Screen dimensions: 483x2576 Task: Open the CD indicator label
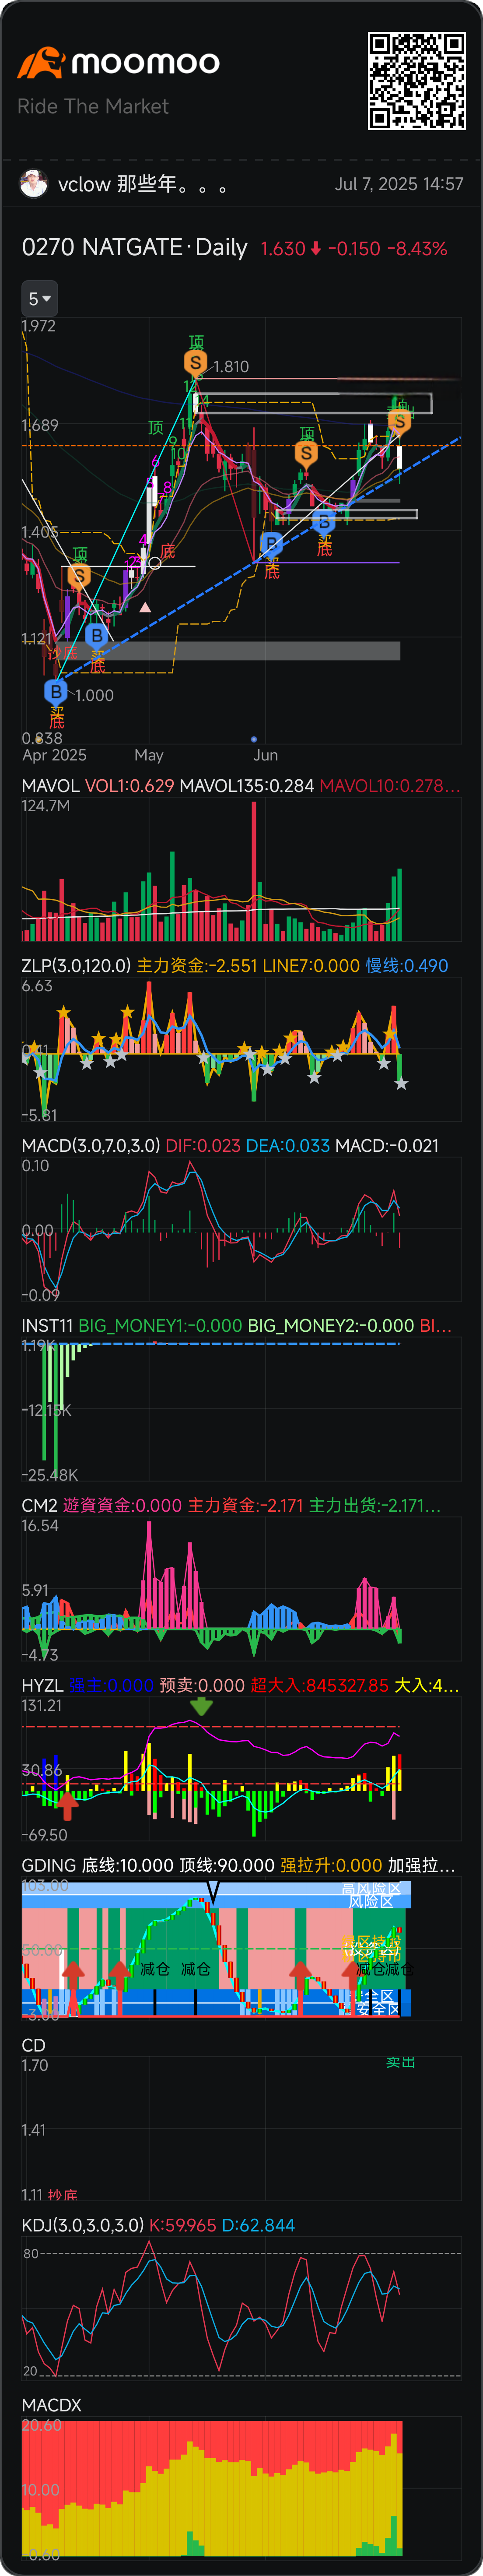tap(33, 2045)
